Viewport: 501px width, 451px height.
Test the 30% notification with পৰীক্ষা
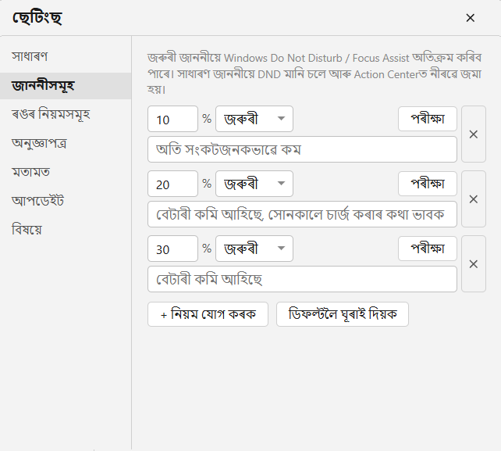pyautogui.click(x=428, y=249)
